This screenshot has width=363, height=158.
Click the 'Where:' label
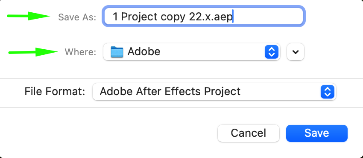[x=80, y=52]
